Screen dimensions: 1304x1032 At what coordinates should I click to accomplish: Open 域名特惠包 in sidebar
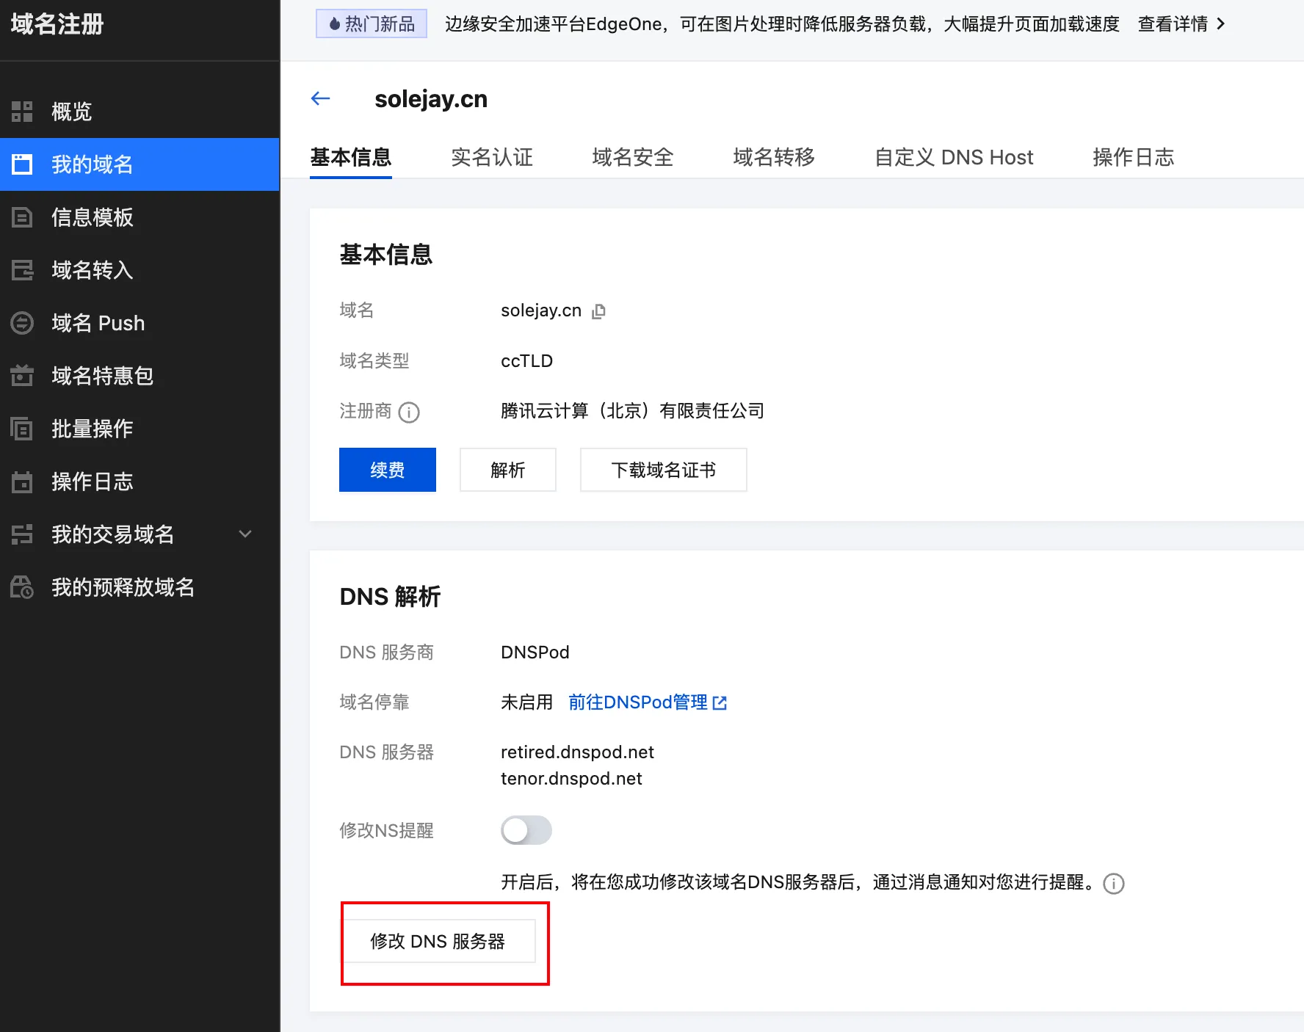click(x=102, y=376)
